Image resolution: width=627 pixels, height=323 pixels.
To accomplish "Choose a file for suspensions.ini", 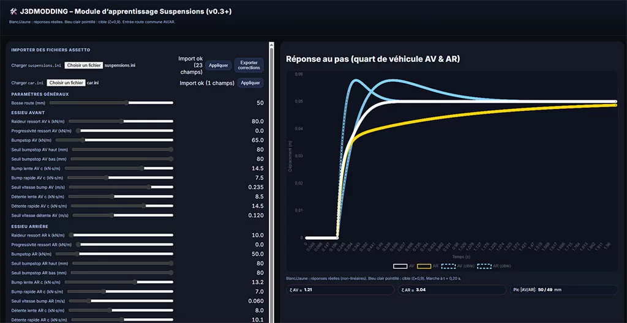I will click(83, 65).
